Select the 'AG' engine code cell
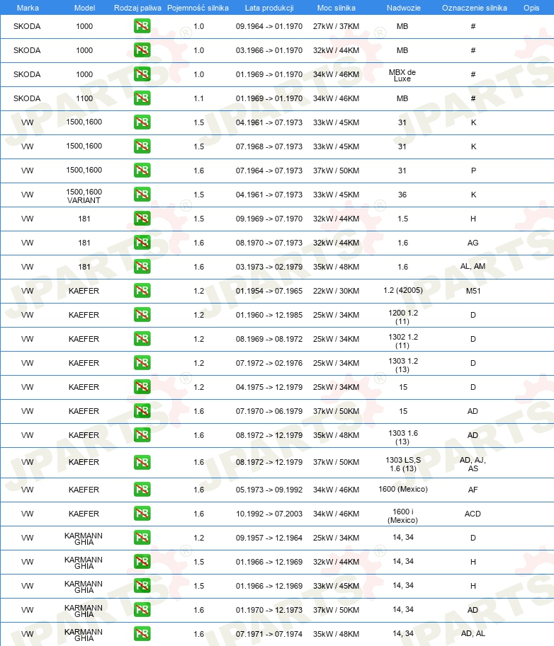 pos(473,243)
